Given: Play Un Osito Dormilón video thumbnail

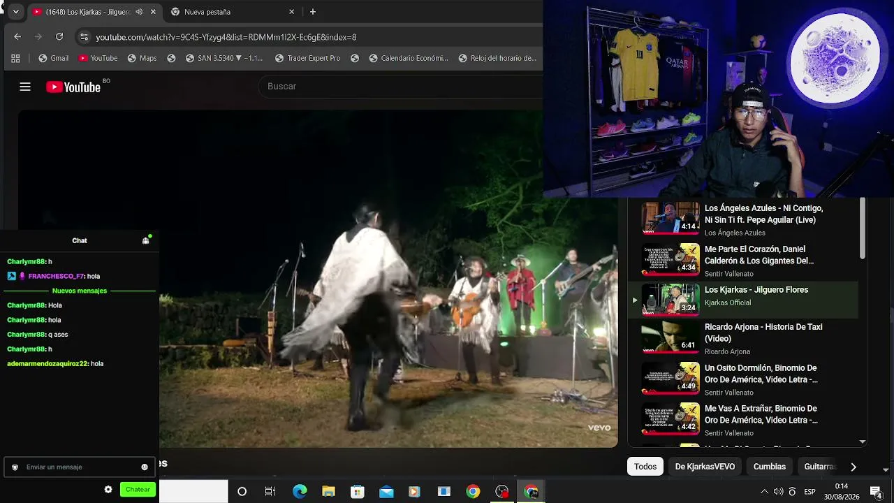Looking at the screenshot, I should (670, 379).
